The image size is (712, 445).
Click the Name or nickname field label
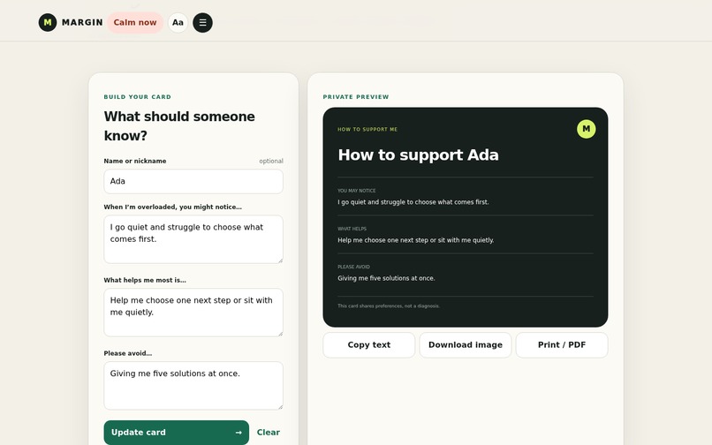point(135,161)
